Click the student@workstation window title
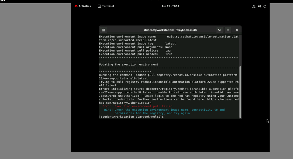This screenshot has width=293, height=159. [x=170, y=30]
